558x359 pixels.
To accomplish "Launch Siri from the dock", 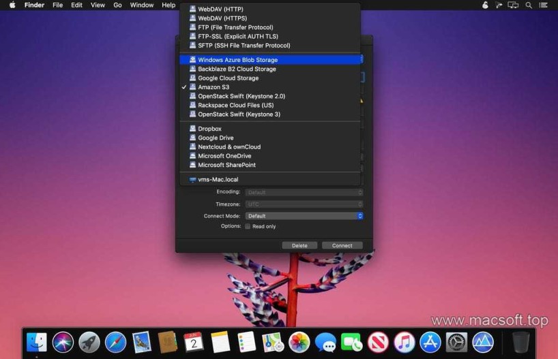I will point(63,341).
